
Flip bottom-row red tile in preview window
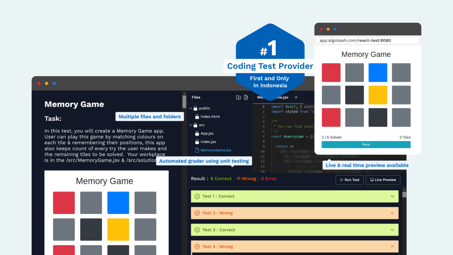coord(331,118)
